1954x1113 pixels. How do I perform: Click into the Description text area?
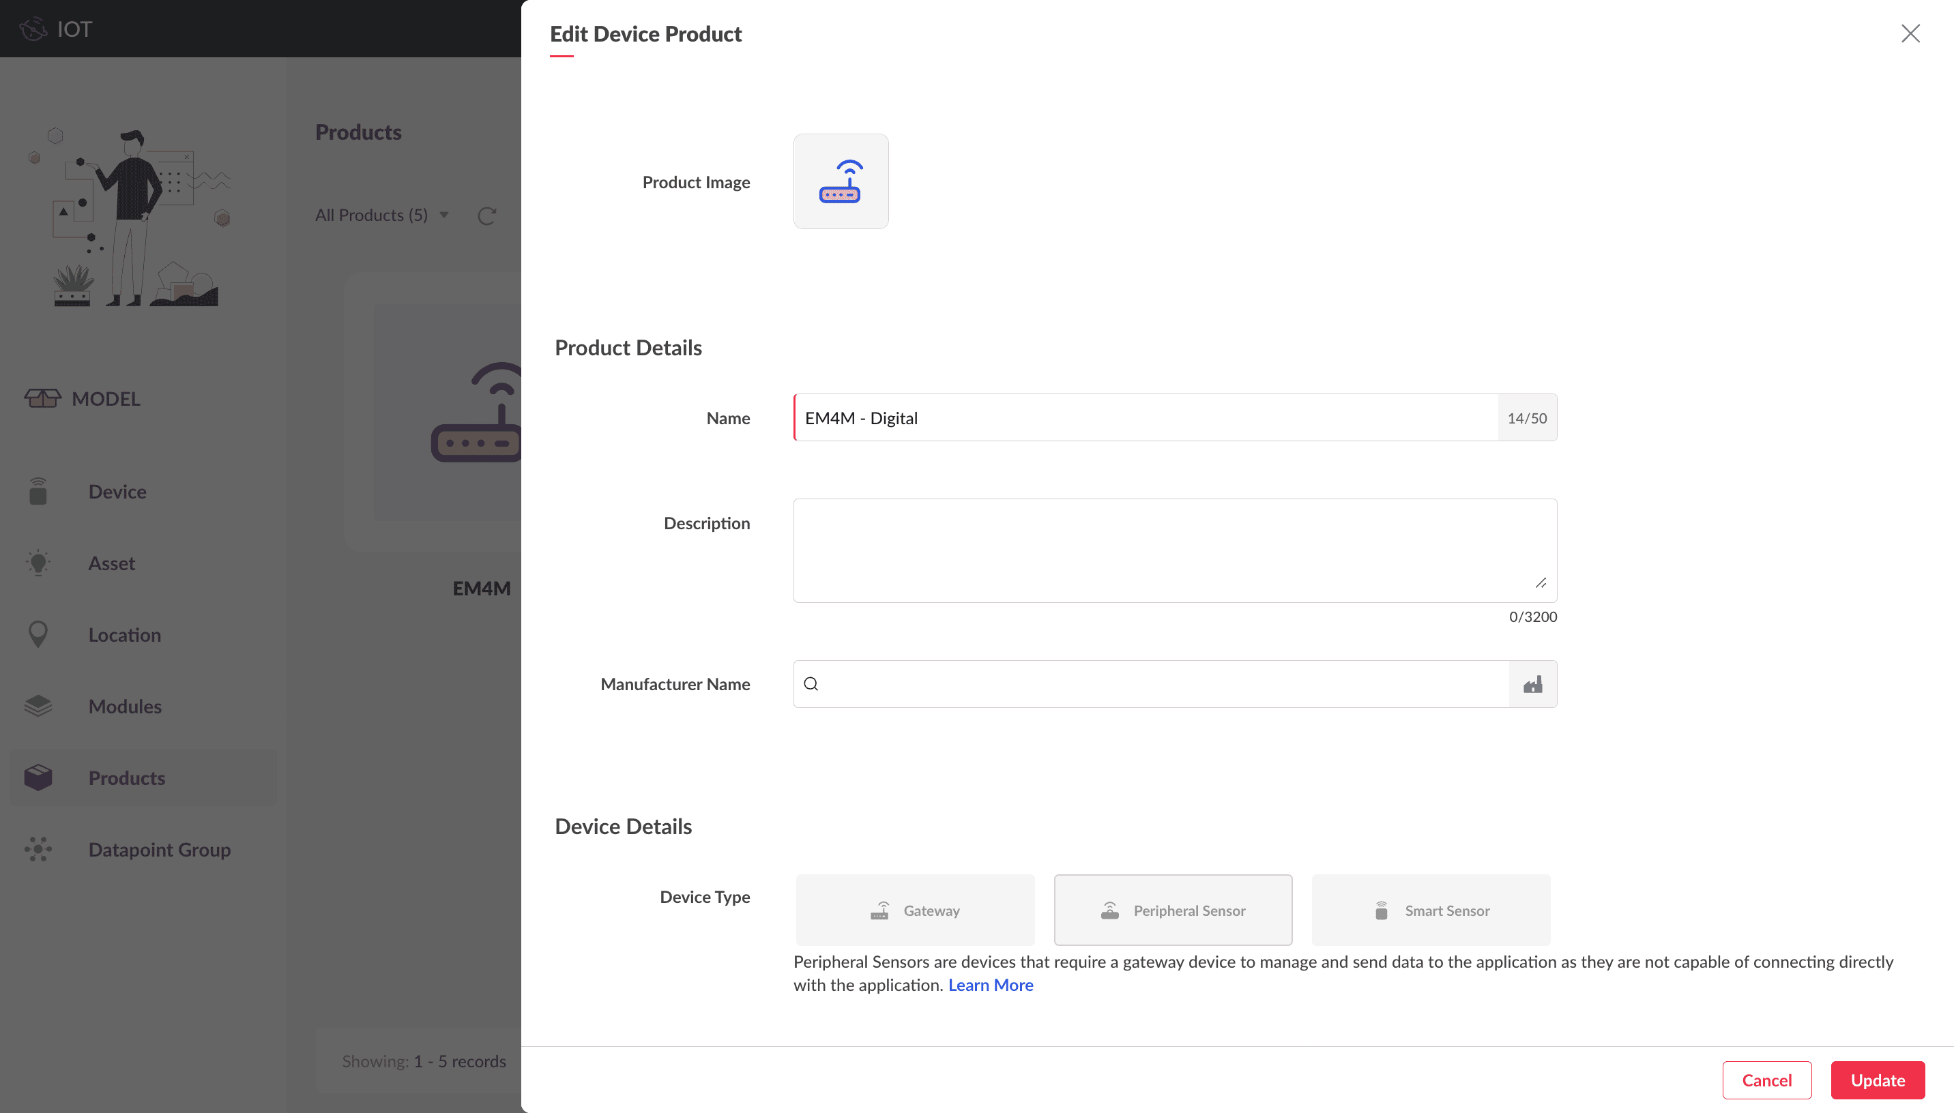tap(1174, 550)
